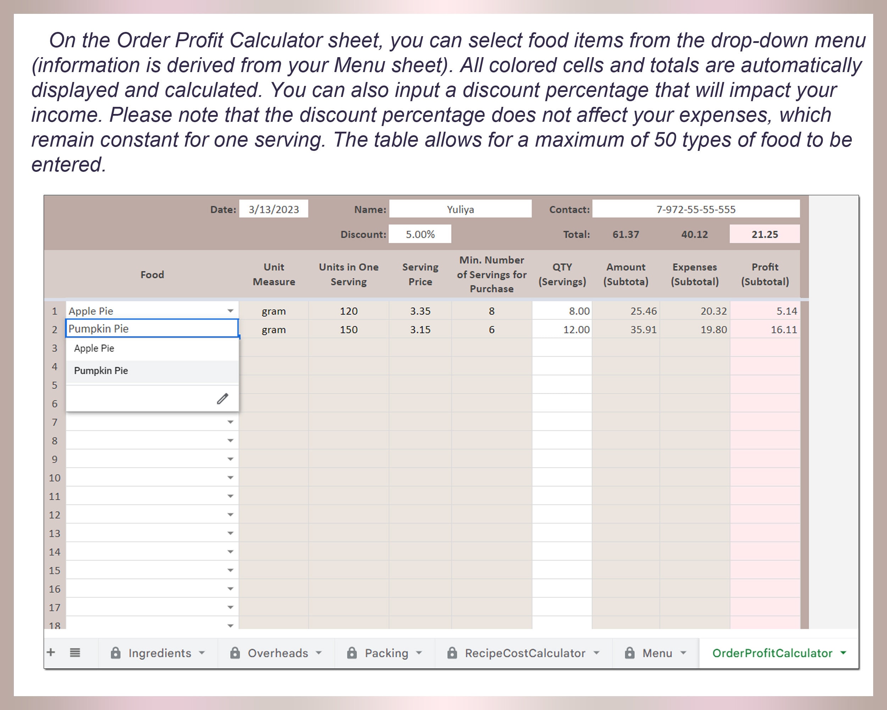
Task: Click the pencil icon to edit the dropdown options
Action: pos(222,398)
